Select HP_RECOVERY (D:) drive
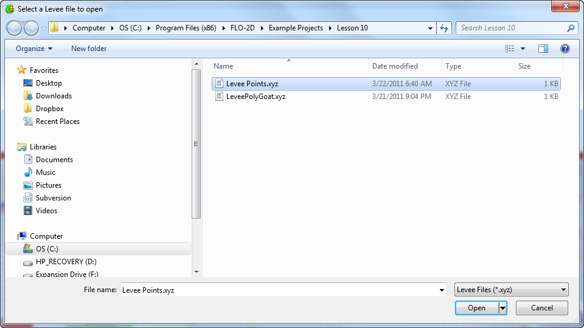 [x=66, y=262]
